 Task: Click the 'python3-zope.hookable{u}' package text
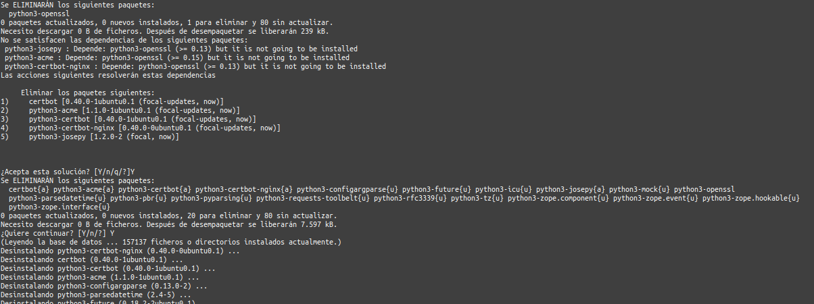coord(751,198)
